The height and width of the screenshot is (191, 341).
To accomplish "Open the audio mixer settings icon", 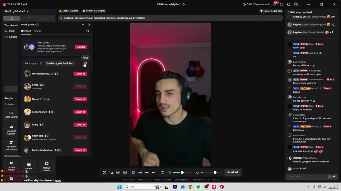I will coord(162,172).
